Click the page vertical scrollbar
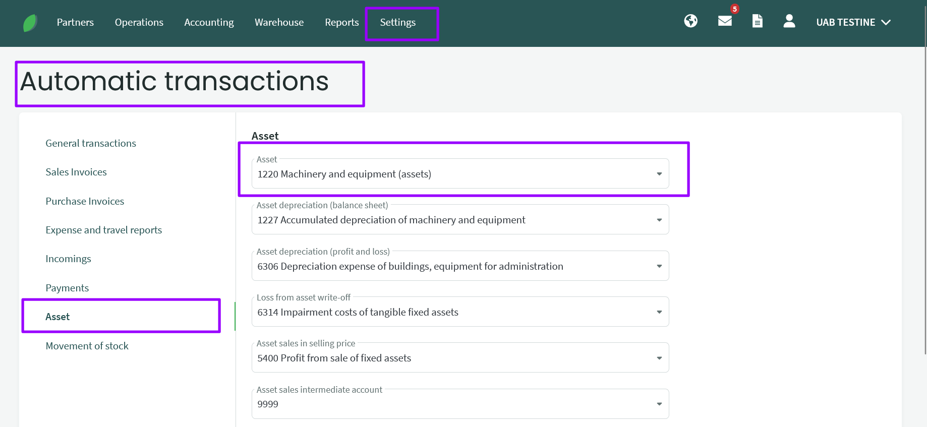Viewport: 927px width, 427px height. (x=925, y=202)
